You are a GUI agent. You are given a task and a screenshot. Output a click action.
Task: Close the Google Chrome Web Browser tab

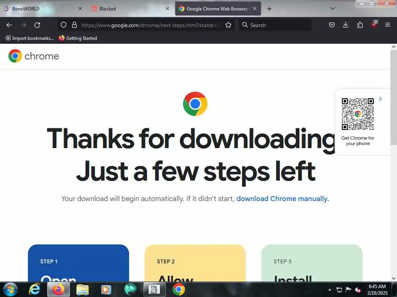(255, 9)
